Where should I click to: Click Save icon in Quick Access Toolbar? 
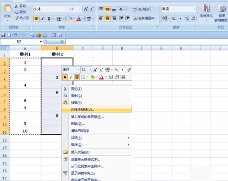coord(3,35)
